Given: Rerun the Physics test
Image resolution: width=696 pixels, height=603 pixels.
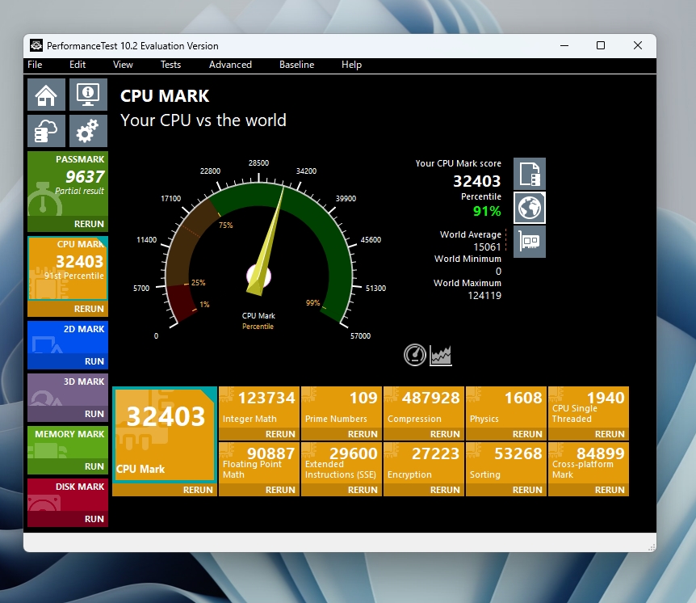Looking at the screenshot, I should pyautogui.click(x=506, y=434).
